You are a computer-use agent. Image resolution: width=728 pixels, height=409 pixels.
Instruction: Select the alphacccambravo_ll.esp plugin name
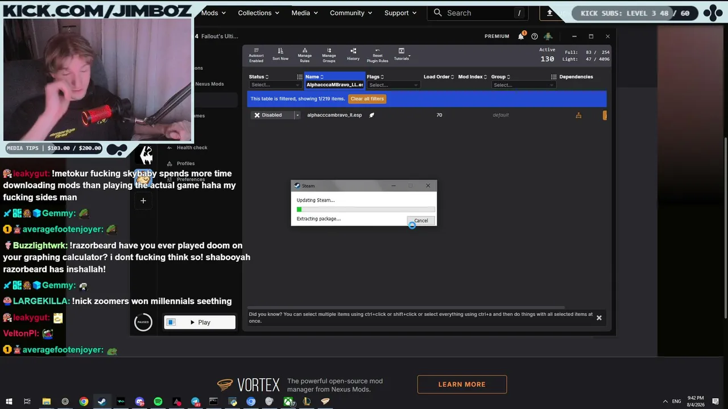click(x=334, y=115)
